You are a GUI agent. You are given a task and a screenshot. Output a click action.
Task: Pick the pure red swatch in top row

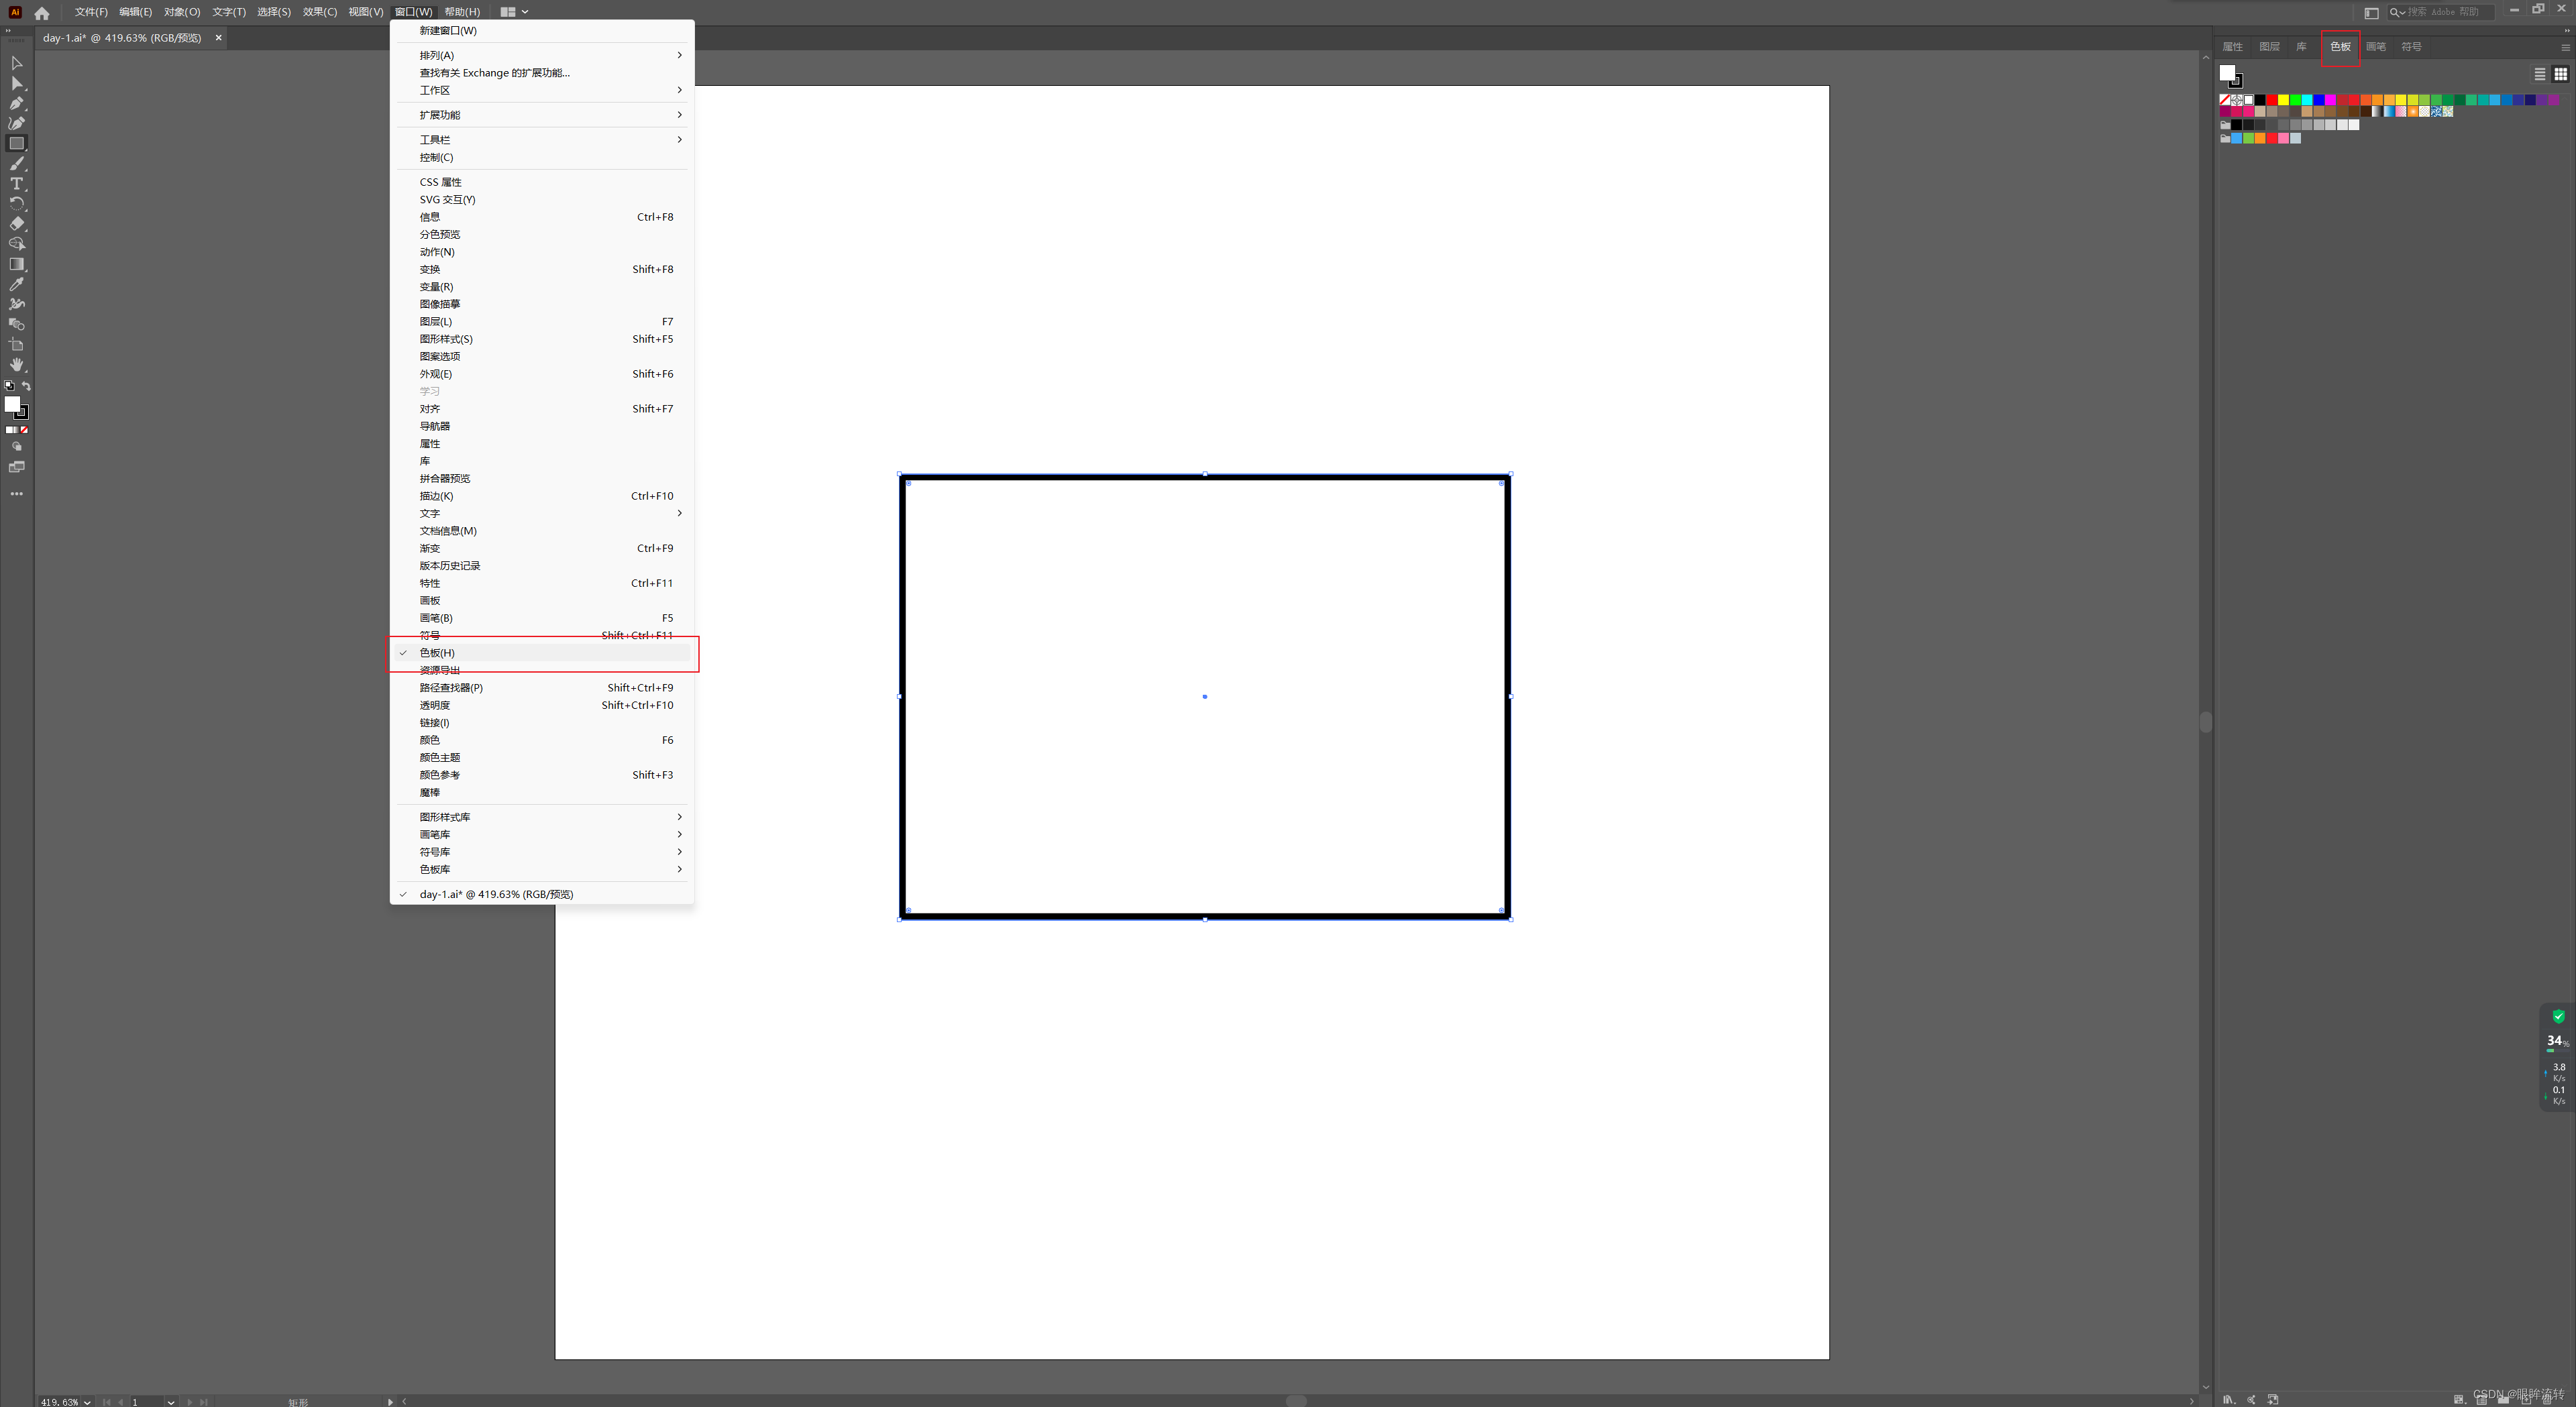tap(2272, 100)
